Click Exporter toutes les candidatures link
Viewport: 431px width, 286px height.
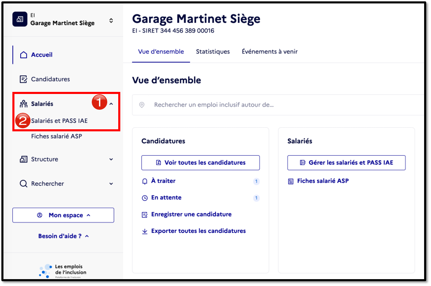198,231
